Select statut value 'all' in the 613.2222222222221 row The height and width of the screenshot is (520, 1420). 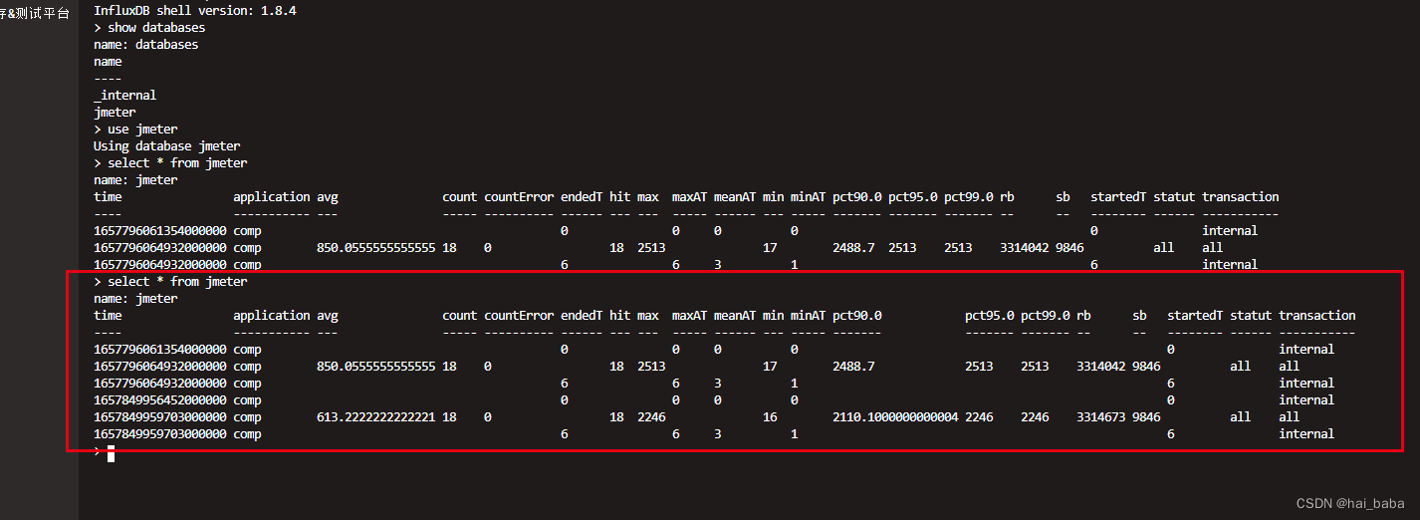(x=1240, y=417)
